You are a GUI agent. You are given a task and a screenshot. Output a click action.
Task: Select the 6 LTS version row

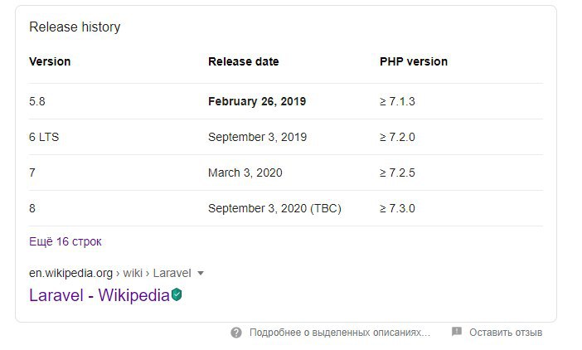pos(286,137)
